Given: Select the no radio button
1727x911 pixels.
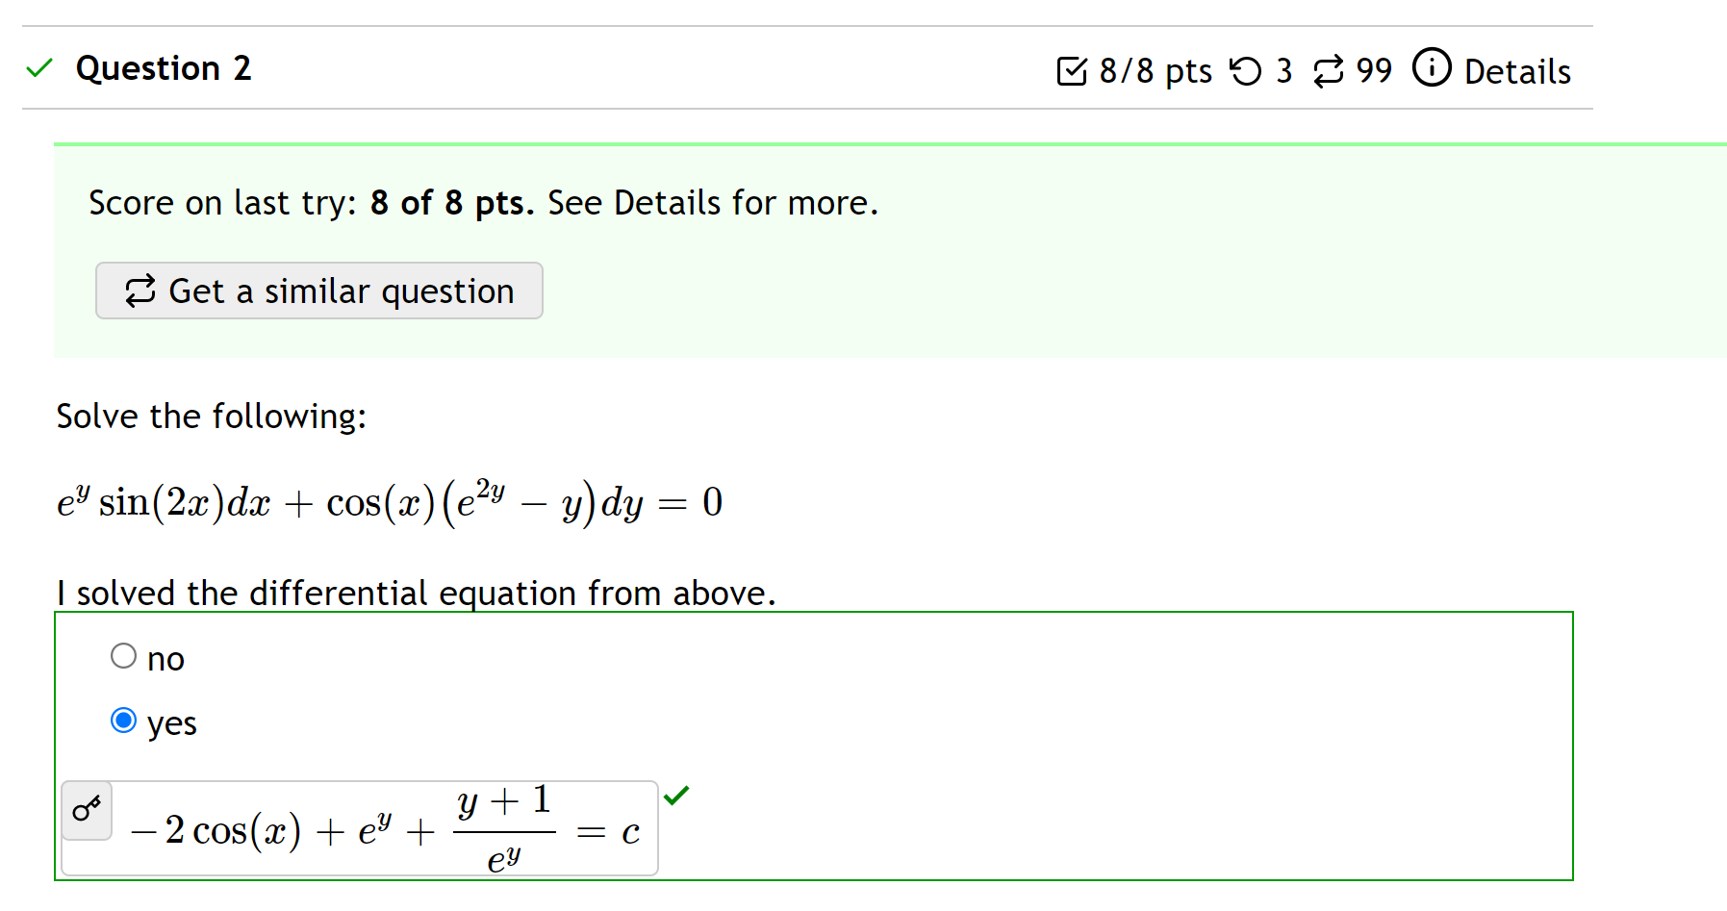Looking at the screenshot, I should 123,655.
